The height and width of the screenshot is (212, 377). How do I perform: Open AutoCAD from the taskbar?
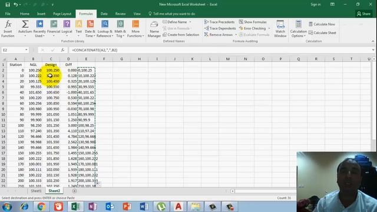178,207
